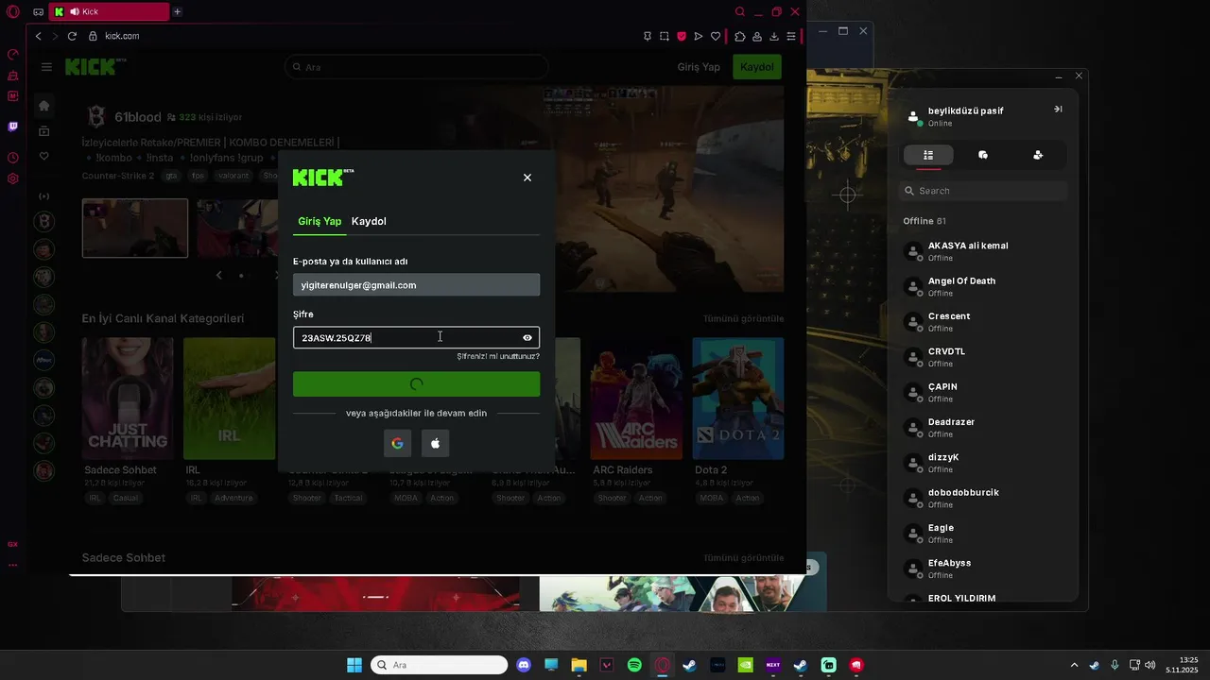Switch to the Kaydol tab in dialog

pos(369,221)
